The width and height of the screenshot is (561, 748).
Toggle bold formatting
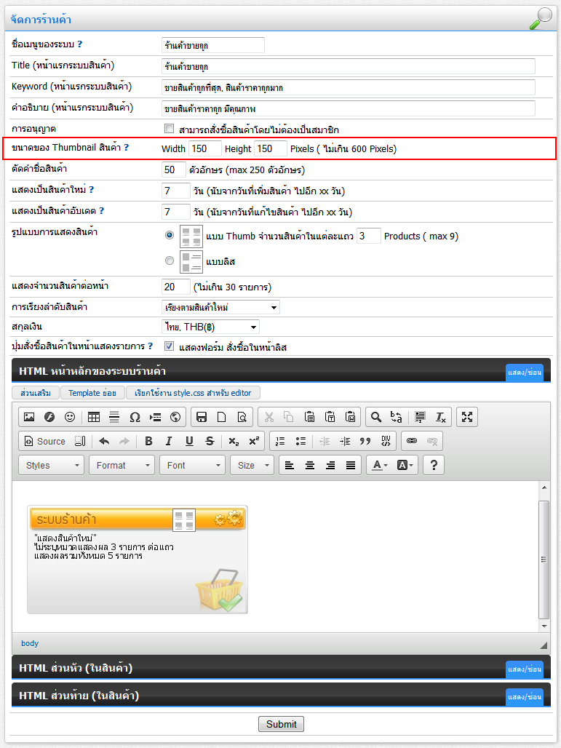click(148, 441)
